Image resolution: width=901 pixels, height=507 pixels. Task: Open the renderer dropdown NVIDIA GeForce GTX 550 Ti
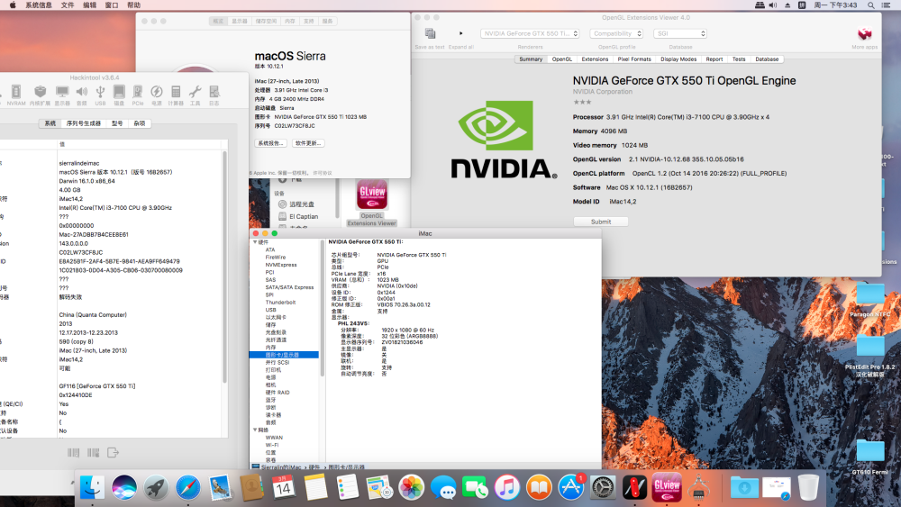tap(530, 33)
